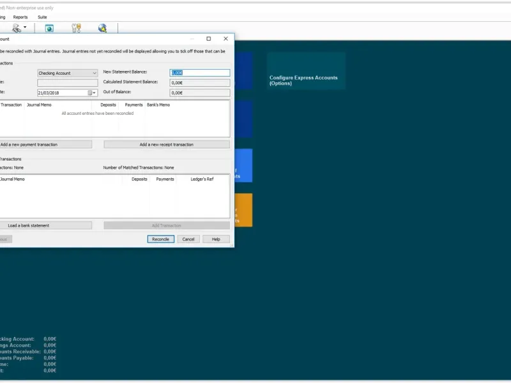The image size is (511, 383).
Task: Click Ledger's Ref column header
Action: click(202, 179)
